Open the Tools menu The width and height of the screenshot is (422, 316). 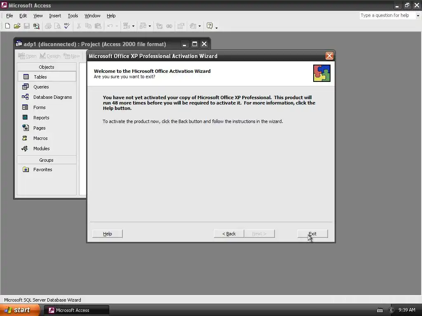[73, 16]
